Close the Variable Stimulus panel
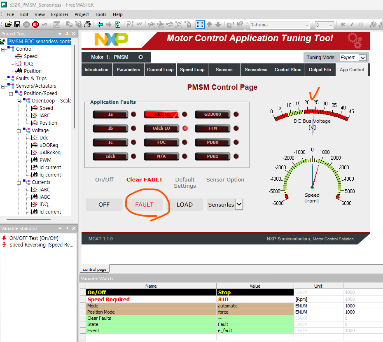Screen dimensions: 383x342 pyautogui.click(x=74, y=228)
